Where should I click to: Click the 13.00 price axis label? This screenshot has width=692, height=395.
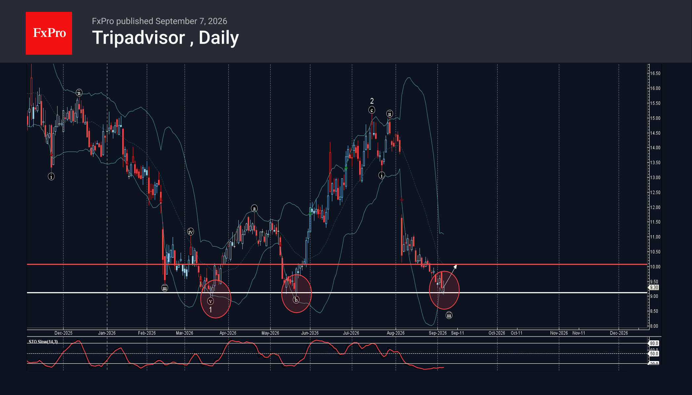click(655, 177)
